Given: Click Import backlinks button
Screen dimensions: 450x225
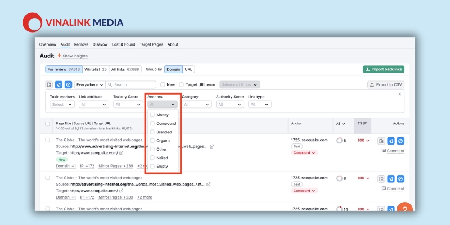Looking at the screenshot, I should pyautogui.click(x=384, y=69).
